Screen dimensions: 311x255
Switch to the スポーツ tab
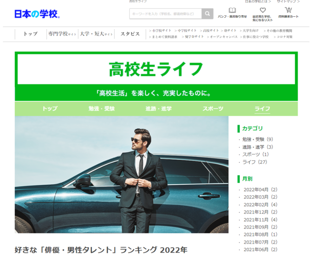click(212, 108)
